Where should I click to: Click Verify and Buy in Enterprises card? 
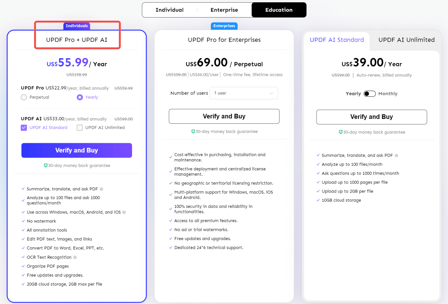tap(224, 116)
